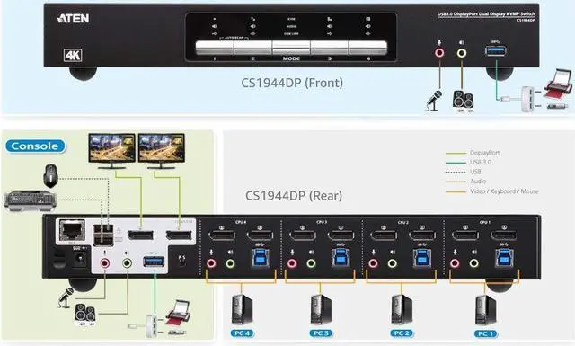Click the CPU 1 pink microphone jack
The height and width of the screenshot is (346, 575).
pyautogui.click(x=455, y=263)
